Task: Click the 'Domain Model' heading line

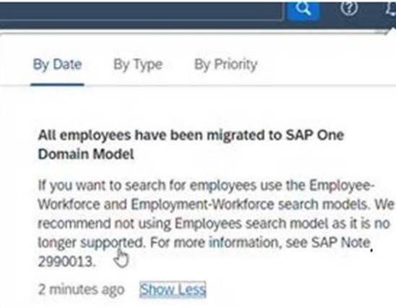Action: [x=86, y=154]
